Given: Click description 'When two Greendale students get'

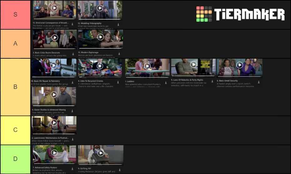Looking at the screenshot, I should [93, 26].
